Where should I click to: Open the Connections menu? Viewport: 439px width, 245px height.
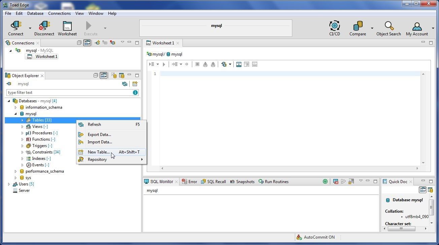[x=59, y=13]
